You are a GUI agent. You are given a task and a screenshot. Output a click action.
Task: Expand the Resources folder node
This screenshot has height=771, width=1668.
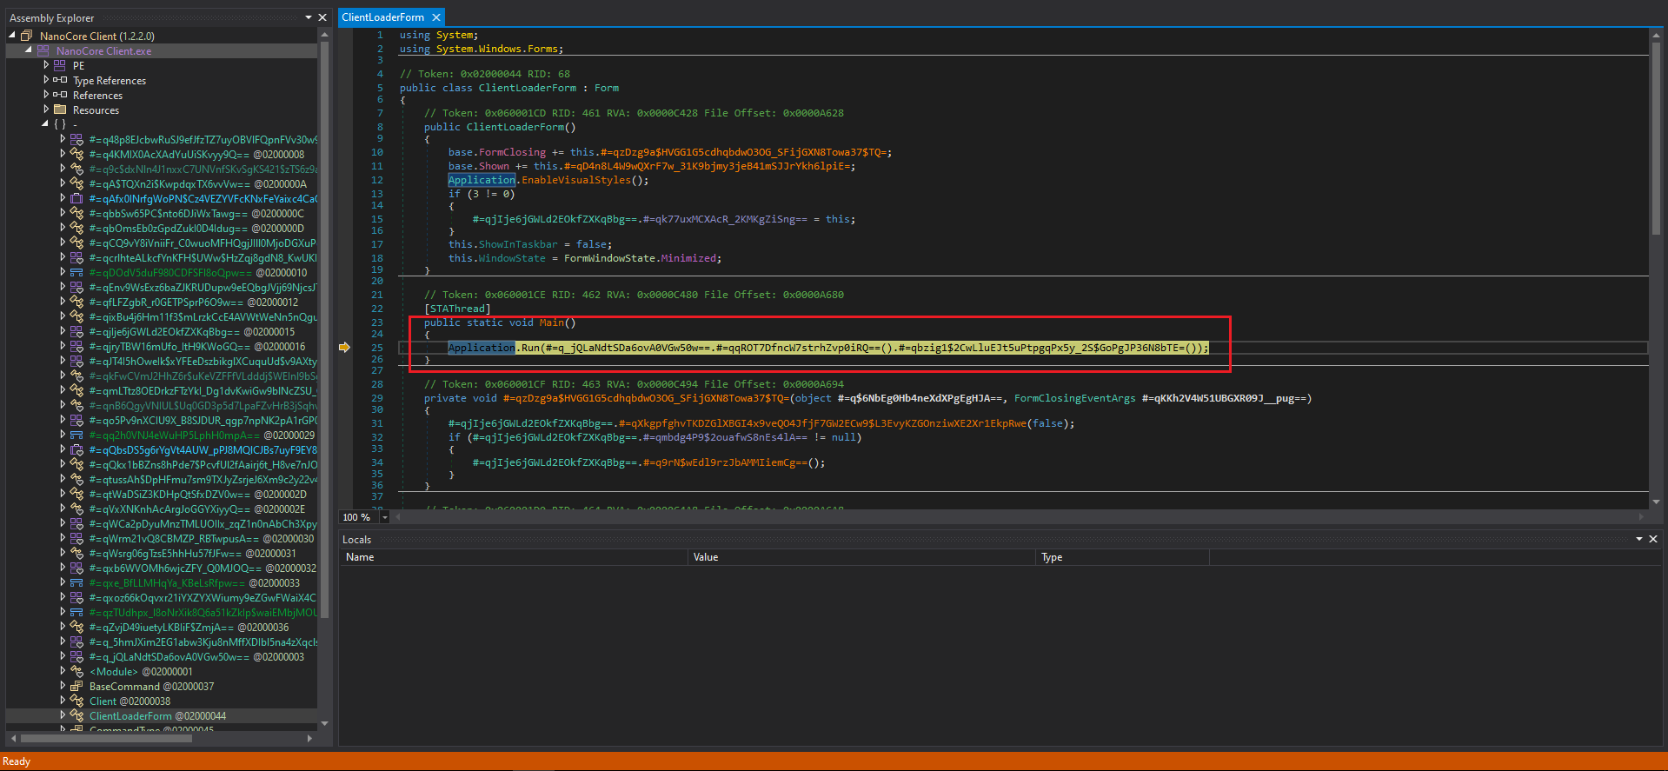pyautogui.click(x=46, y=110)
